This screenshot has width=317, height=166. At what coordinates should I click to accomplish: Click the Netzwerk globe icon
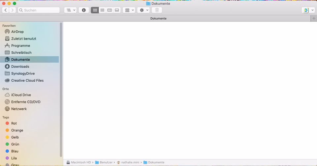click(7, 109)
